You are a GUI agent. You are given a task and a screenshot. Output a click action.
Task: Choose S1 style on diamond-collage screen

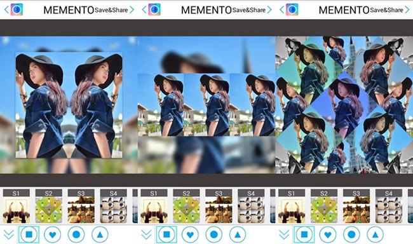coord(292,206)
